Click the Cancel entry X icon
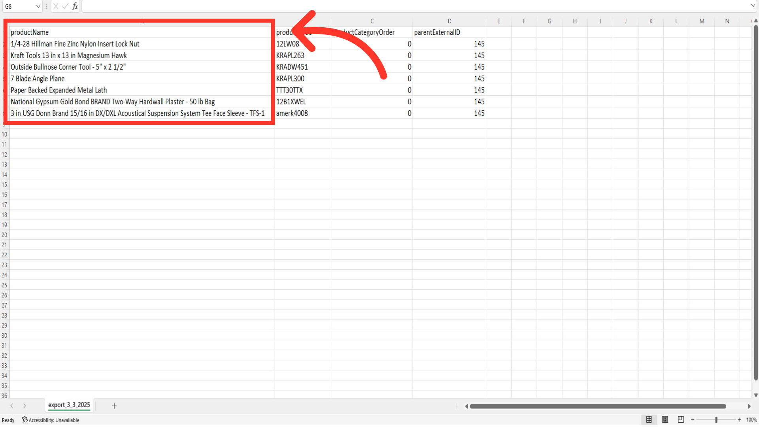 tap(56, 6)
